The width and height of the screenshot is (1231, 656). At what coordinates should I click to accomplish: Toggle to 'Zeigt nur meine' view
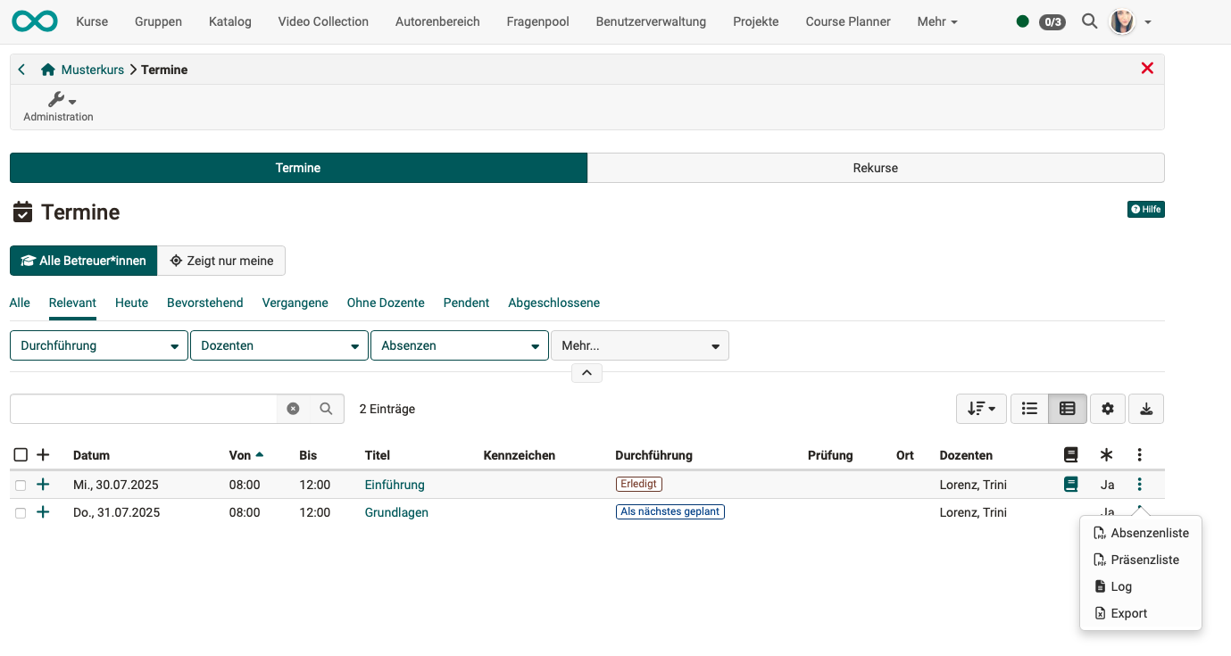[221, 260]
